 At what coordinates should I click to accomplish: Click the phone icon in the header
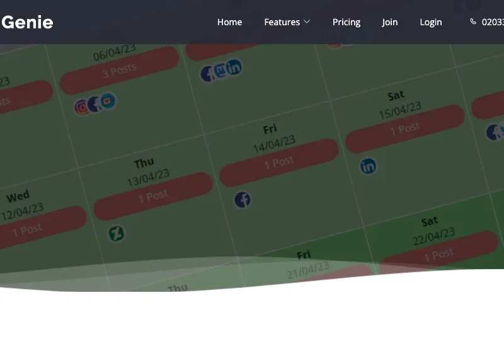(473, 21)
